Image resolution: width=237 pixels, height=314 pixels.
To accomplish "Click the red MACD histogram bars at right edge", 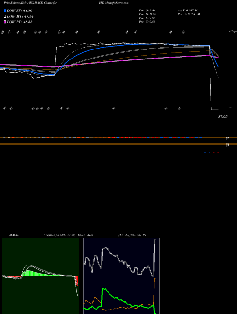I will 77,281.
